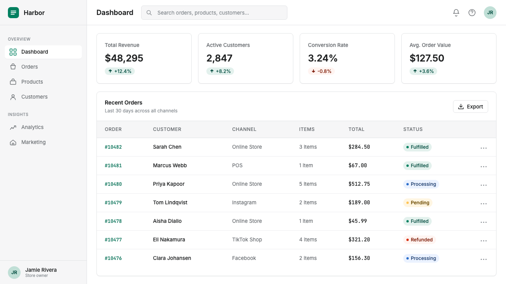Image resolution: width=506 pixels, height=284 pixels.
Task: Click customer name Marcus Webb
Action: 170,166
